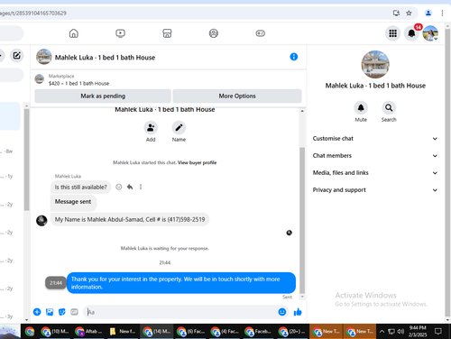Viewport: 451px width, 339px height.
Task: Click install app icon in address bar
Action: click(396, 13)
